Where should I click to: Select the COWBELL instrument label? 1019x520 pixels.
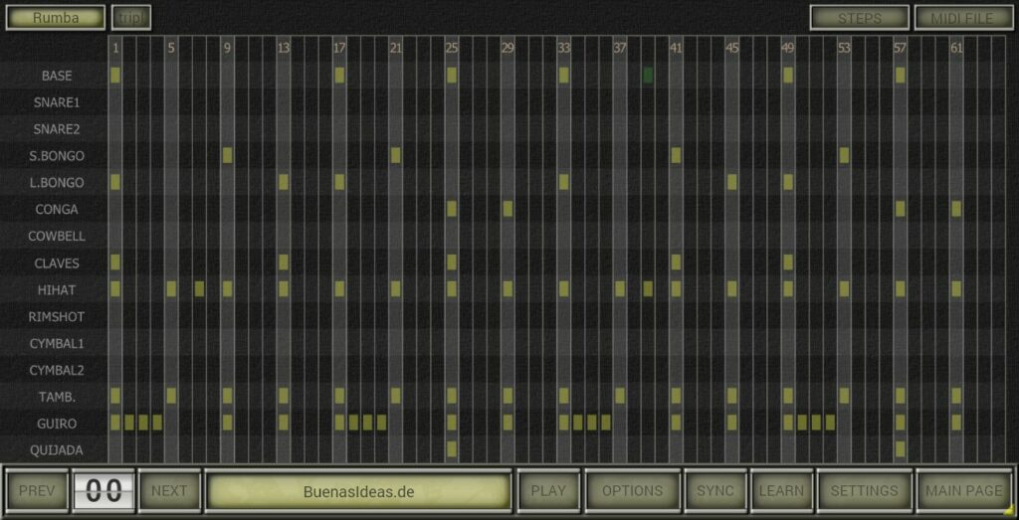[57, 237]
